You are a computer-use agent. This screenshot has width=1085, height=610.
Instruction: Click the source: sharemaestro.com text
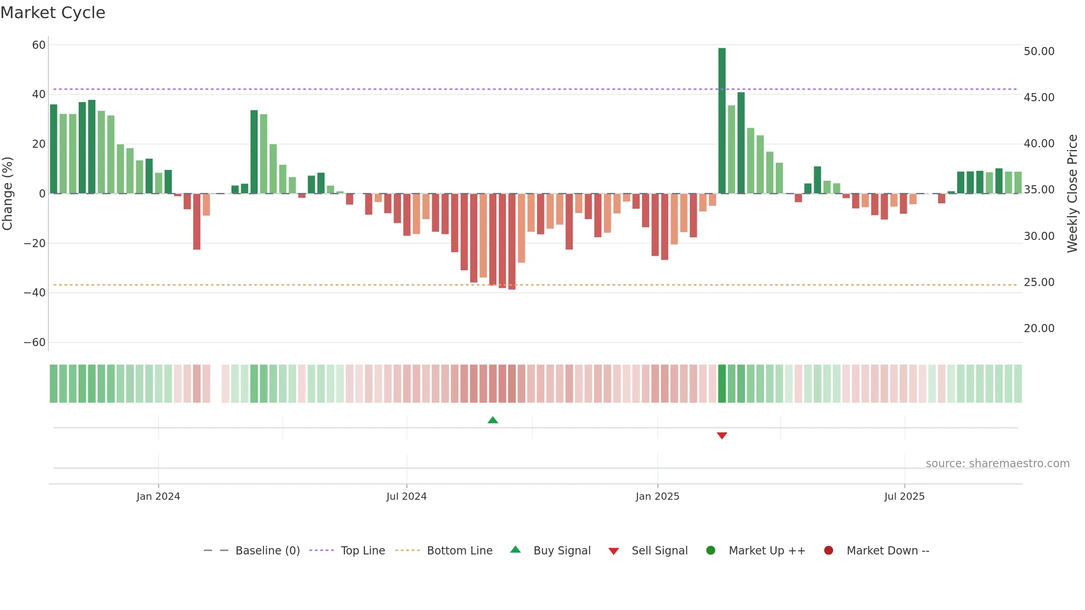[998, 463]
